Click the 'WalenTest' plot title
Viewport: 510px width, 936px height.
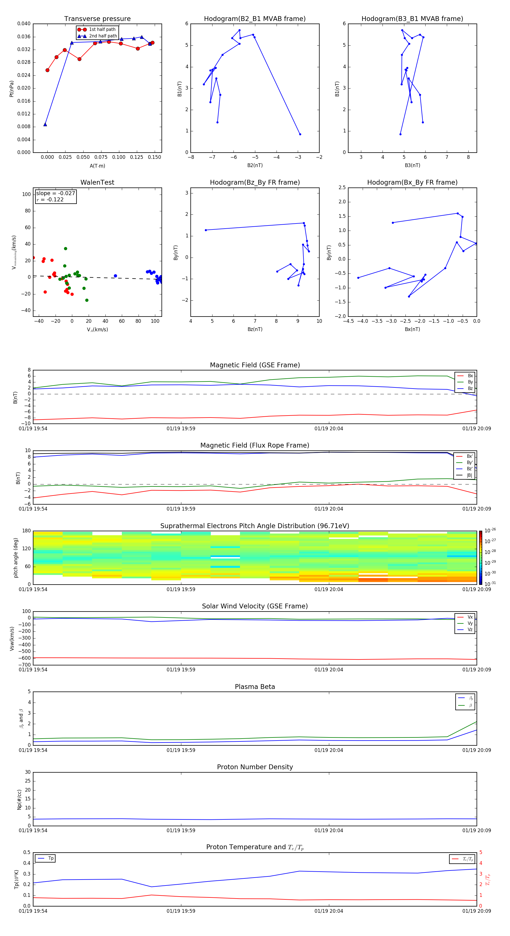point(97,182)
